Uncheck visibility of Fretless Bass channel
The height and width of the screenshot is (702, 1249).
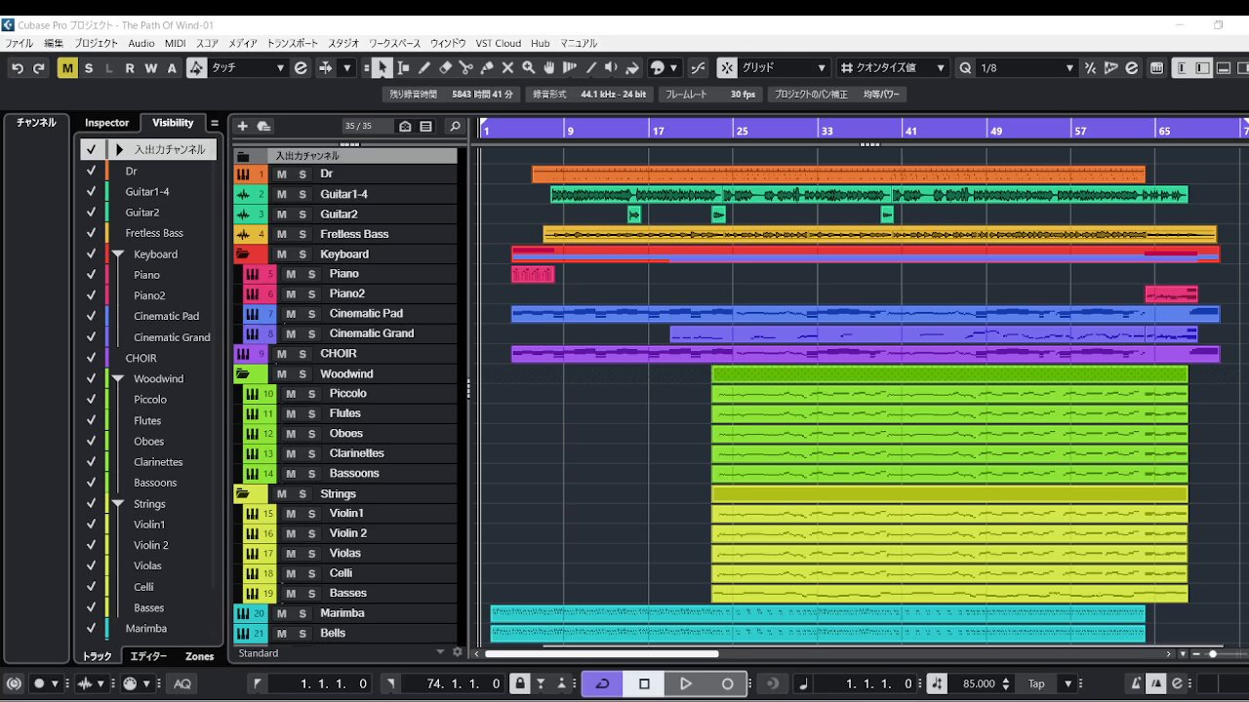[x=91, y=233]
